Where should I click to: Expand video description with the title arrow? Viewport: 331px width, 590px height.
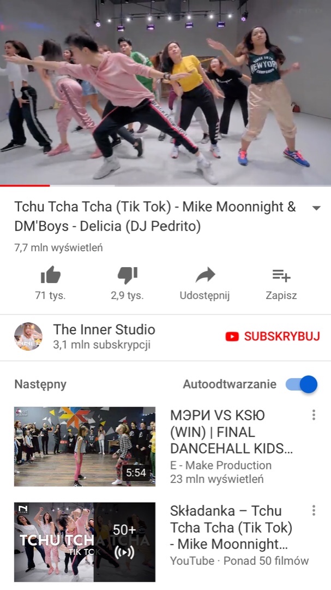pos(317,208)
